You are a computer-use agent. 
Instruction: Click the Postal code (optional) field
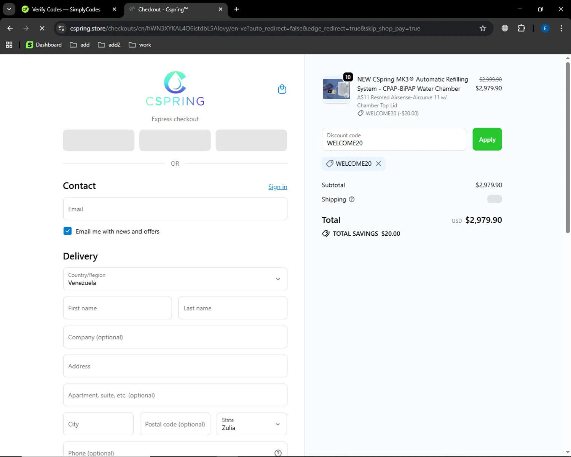click(175, 424)
